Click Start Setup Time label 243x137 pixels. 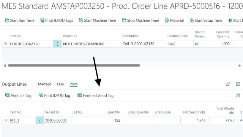click(x=208, y=20)
